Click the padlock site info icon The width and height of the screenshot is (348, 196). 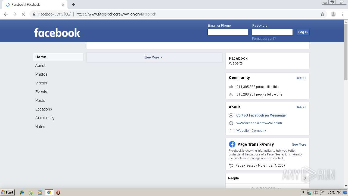pos(34,14)
